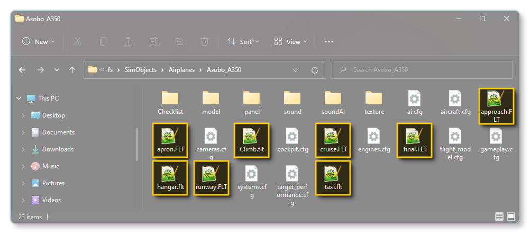The width and height of the screenshot is (530, 234).
Task: Open the View dropdown menu
Action: coord(291,42)
